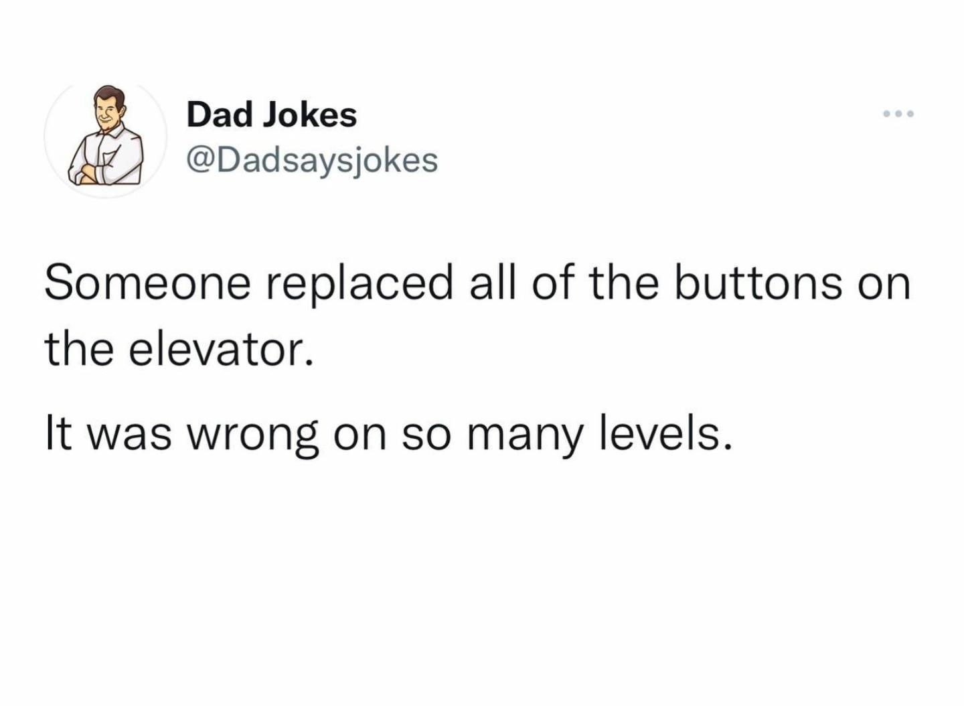Screen dimensions: 964x706
Task: Click the word "elevator." in the tweet
Action: click(220, 350)
